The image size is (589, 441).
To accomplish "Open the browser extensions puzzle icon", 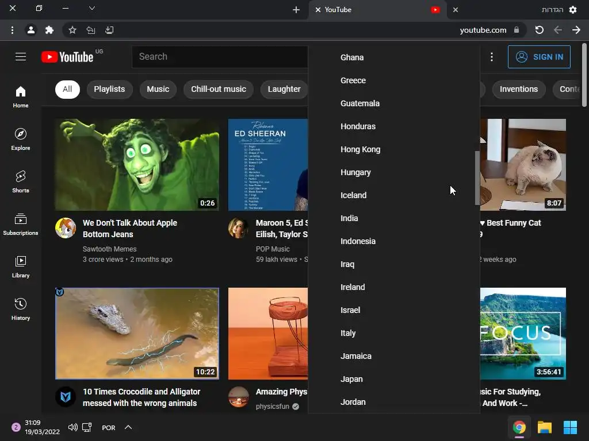I will 49,30.
